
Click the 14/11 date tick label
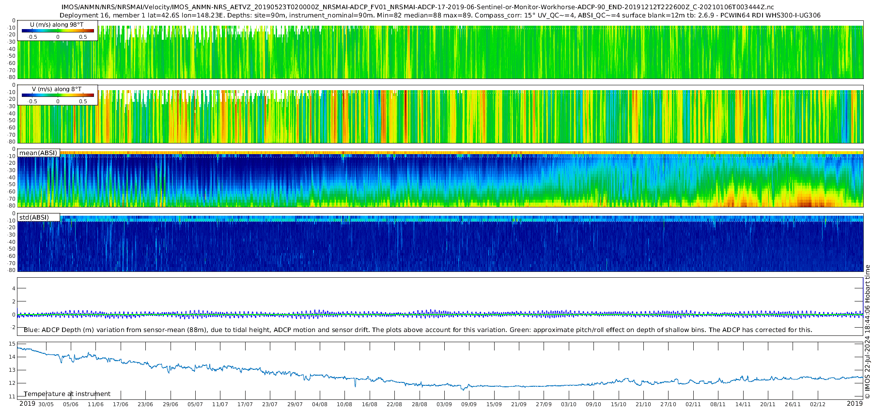coord(743,404)
